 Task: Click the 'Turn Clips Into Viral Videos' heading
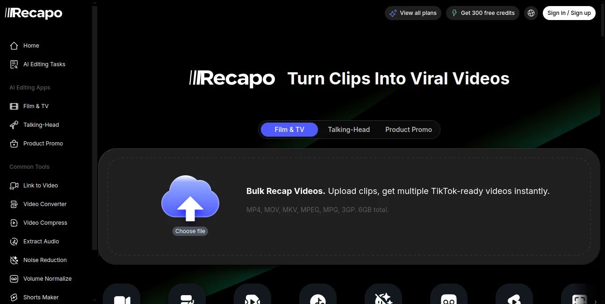coord(398,78)
